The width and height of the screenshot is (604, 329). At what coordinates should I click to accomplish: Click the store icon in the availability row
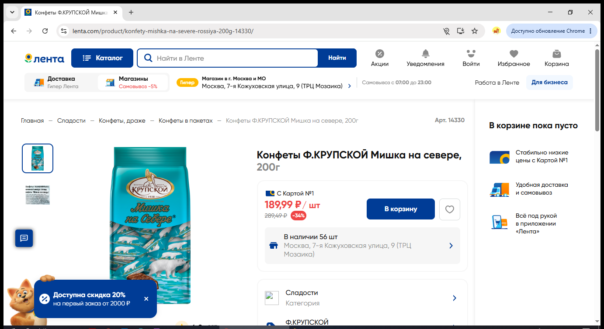click(x=274, y=246)
